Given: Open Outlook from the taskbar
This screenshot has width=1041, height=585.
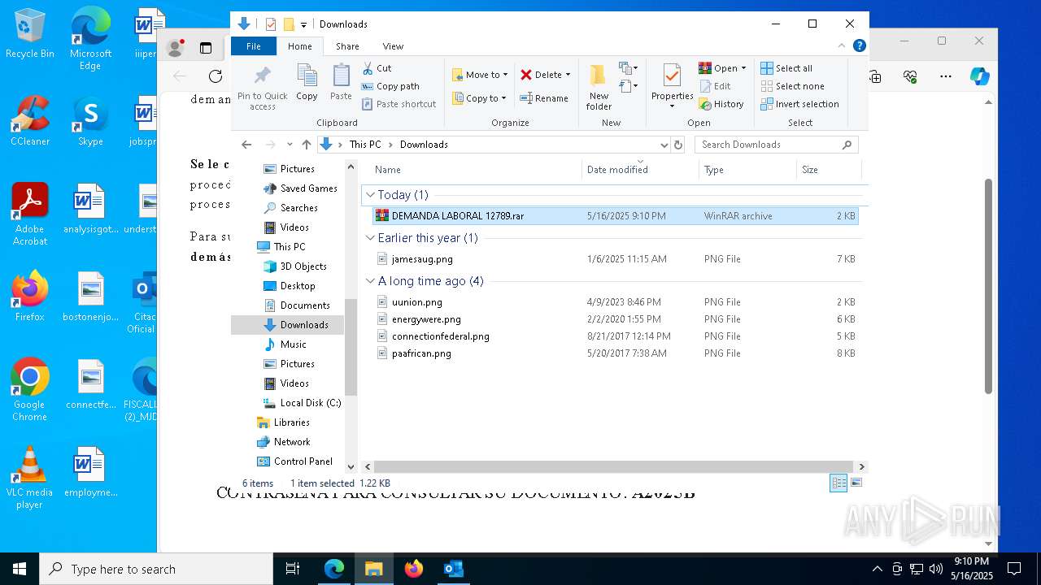Looking at the screenshot, I should pyautogui.click(x=454, y=569).
